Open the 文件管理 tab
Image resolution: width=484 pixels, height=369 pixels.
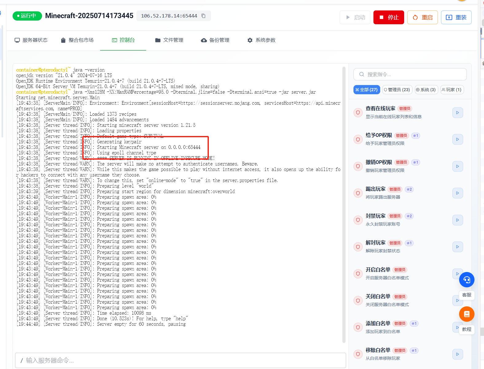[x=169, y=40]
